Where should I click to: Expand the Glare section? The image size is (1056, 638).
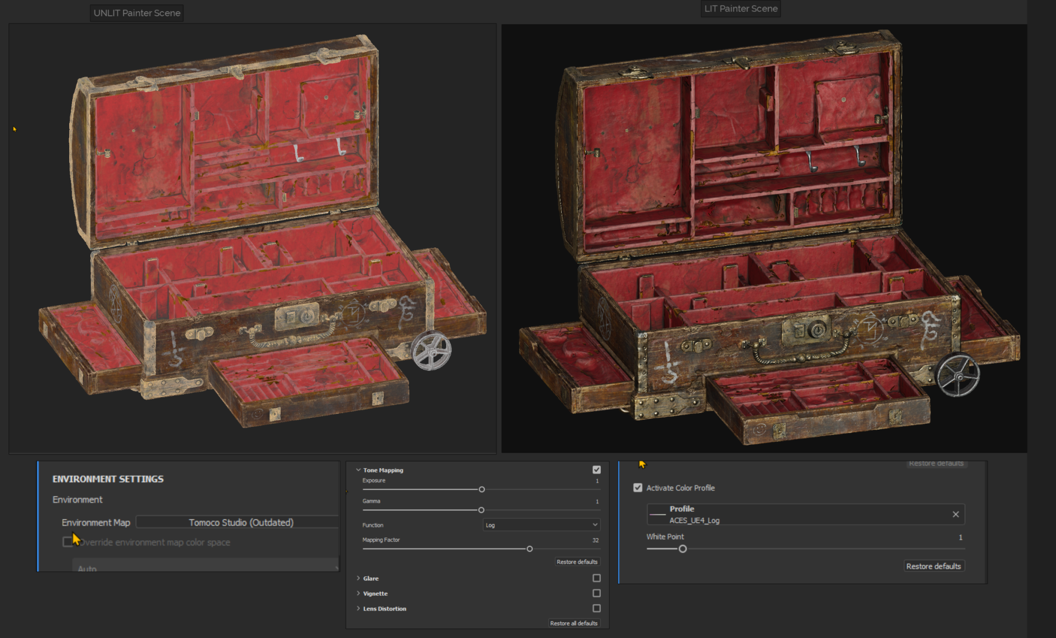[359, 578]
